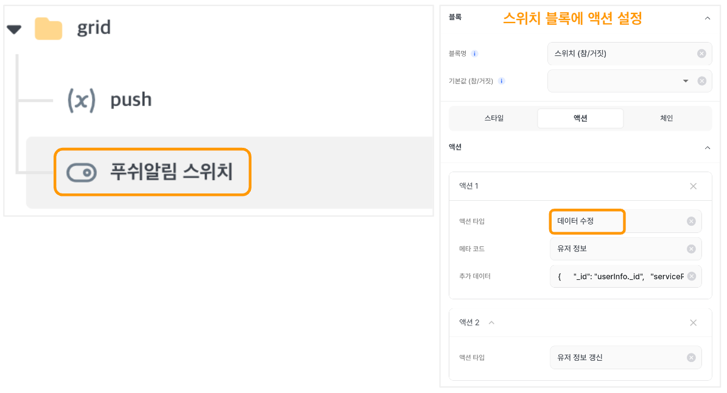Clear the 유저 정보 갱신 action type

tap(691, 358)
